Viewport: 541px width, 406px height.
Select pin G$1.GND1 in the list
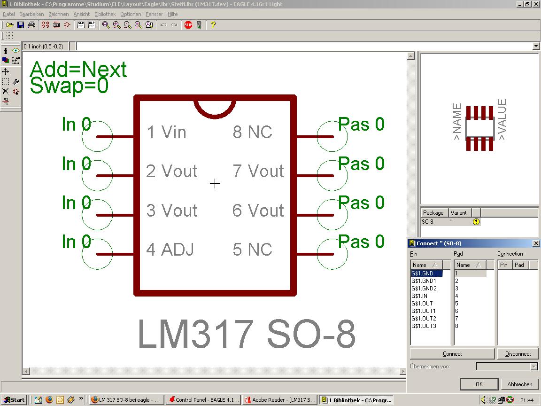coord(424,281)
